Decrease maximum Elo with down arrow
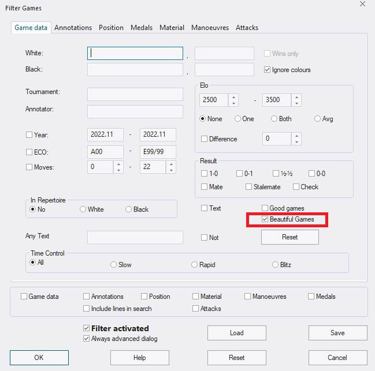This screenshot has height=371, width=375. (x=296, y=103)
